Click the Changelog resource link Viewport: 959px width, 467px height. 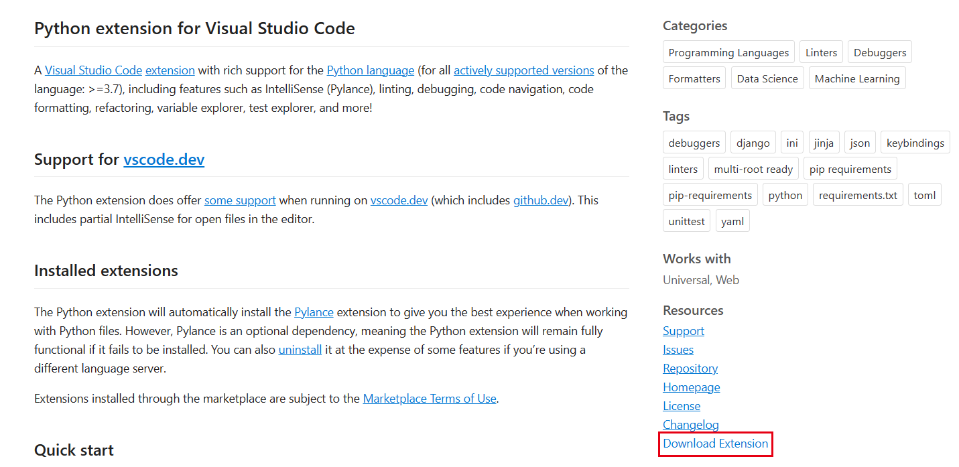point(690,425)
